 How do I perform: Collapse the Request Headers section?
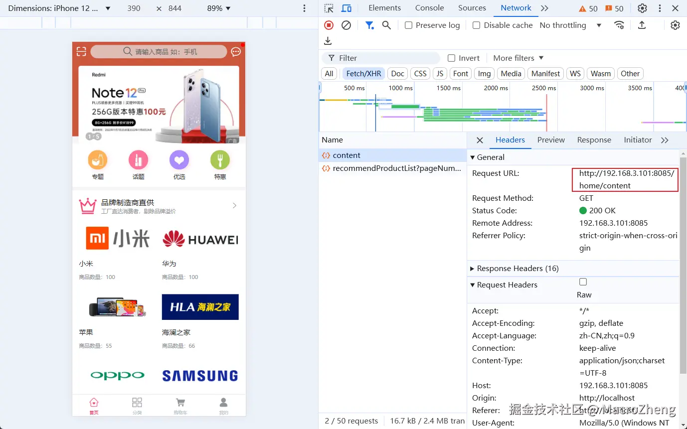tap(504, 285)
